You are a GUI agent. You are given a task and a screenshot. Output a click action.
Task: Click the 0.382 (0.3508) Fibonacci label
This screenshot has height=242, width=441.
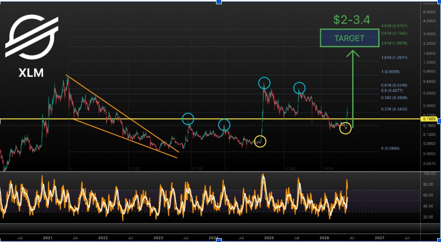[394, 98]
